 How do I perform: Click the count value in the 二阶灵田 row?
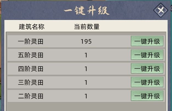point(86,96)
